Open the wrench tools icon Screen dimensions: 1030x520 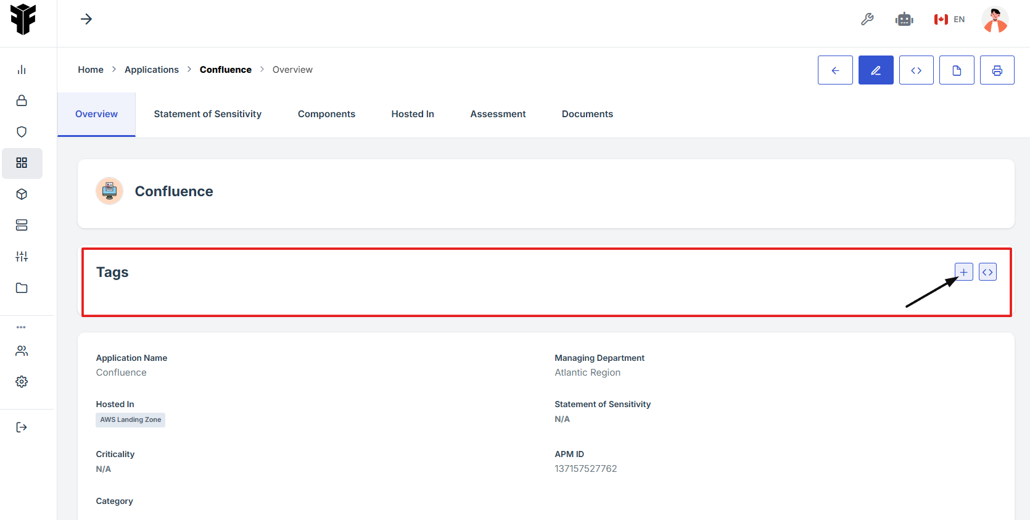[x=867, y=19]
